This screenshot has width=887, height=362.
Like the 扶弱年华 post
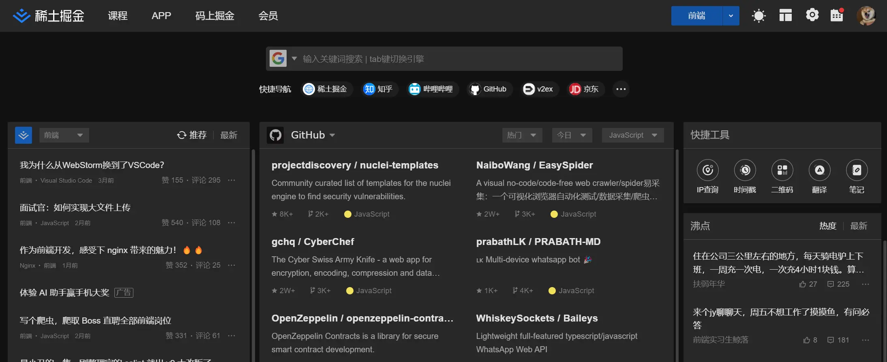pyautogui.click(x=808, y=284)
